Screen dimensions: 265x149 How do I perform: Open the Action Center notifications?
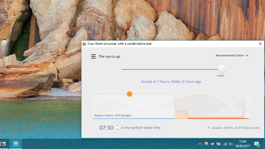(x=257, y=144)
